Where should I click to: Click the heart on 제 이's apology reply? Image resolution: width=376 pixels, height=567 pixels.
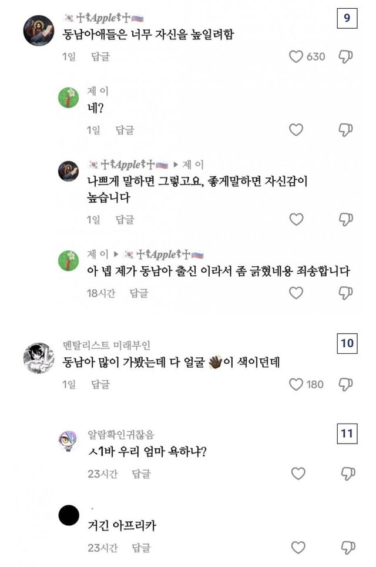coord(296,292)
